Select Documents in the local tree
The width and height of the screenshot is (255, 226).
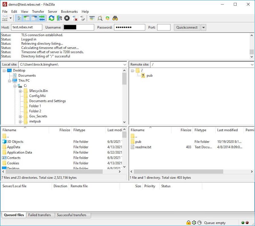pyautogui.click(x=27, y=75)
